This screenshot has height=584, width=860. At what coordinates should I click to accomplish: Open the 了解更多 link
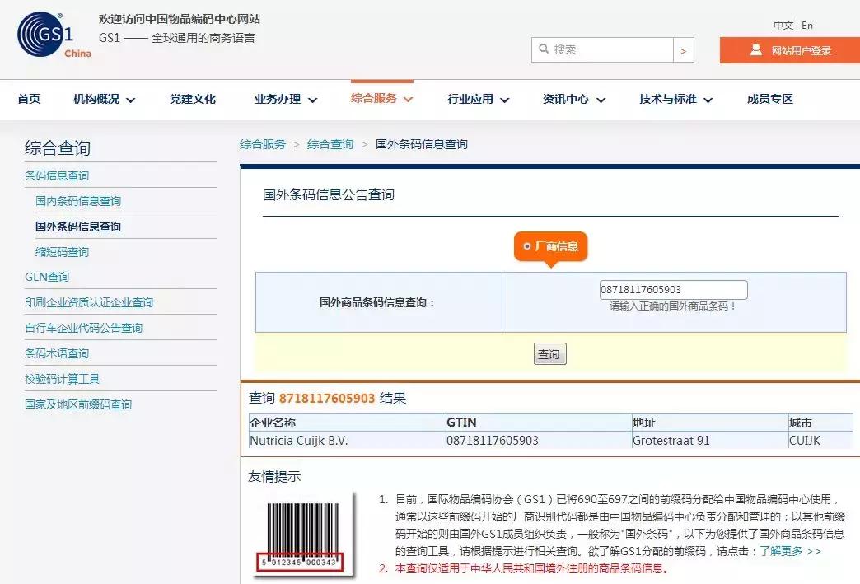783,552
